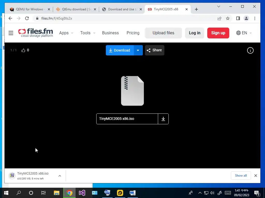Go back using the browser back arrow
Viewport: 265px width, 198px height.
coord(10,18)
